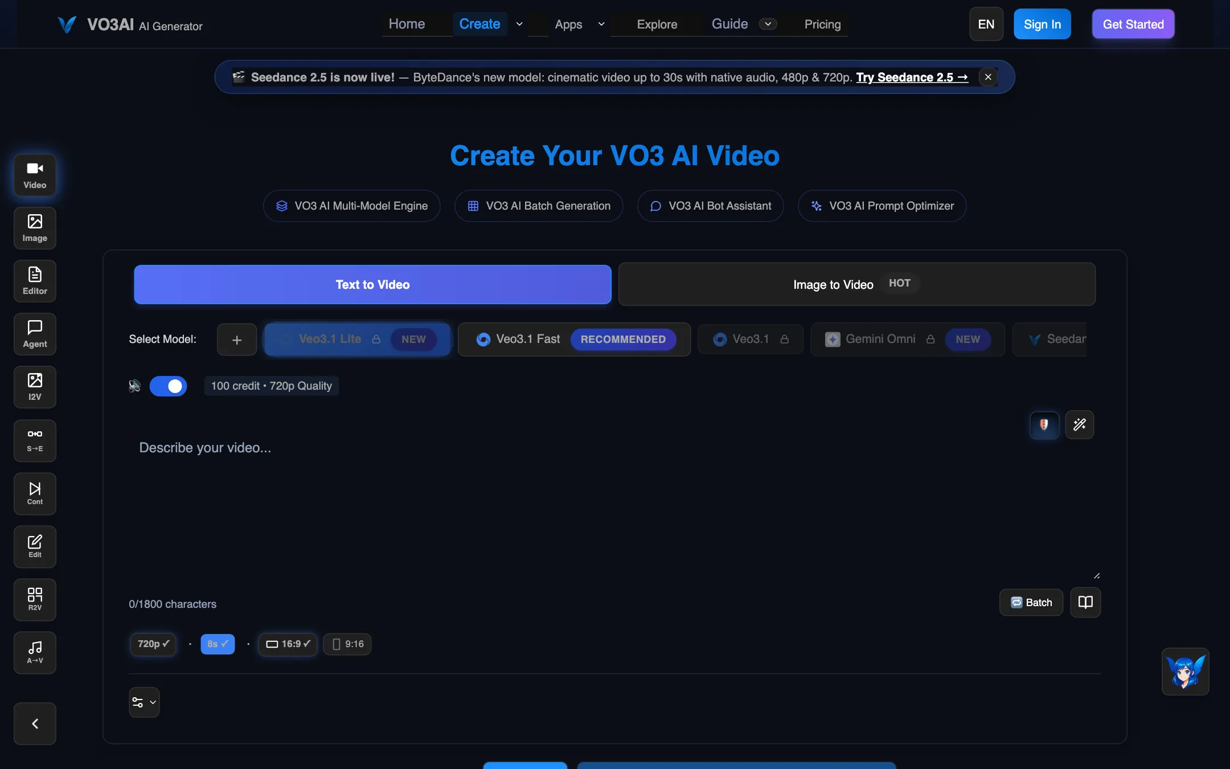Click the Get Started button
Viewport: 1230px width, 769px height.
(x=1133, y=24)
